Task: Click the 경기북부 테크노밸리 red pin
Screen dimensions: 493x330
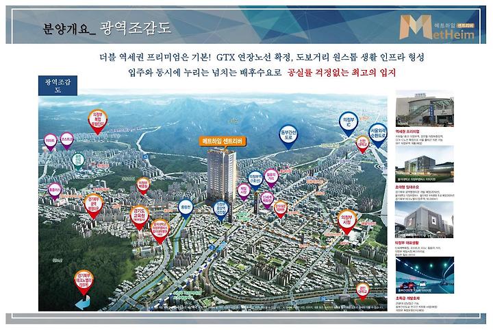Action: pos(84,283)
